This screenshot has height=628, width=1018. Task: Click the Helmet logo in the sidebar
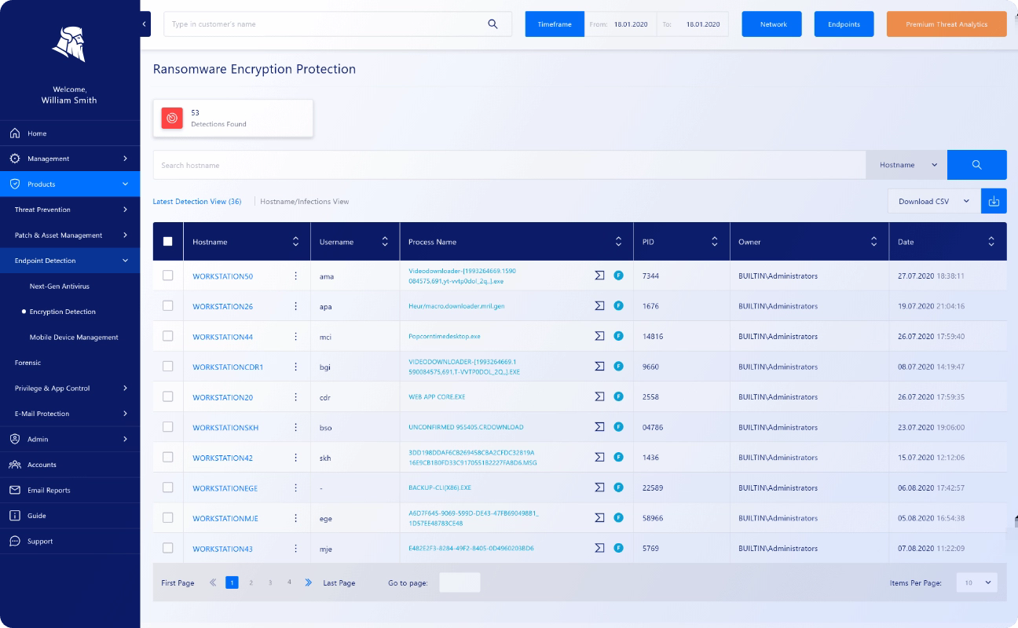[x=70, y=43]
